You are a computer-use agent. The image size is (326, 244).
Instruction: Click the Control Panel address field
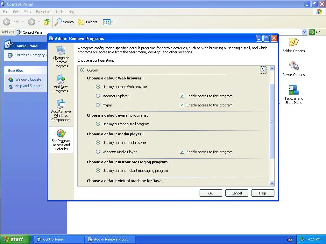point(159,32)
